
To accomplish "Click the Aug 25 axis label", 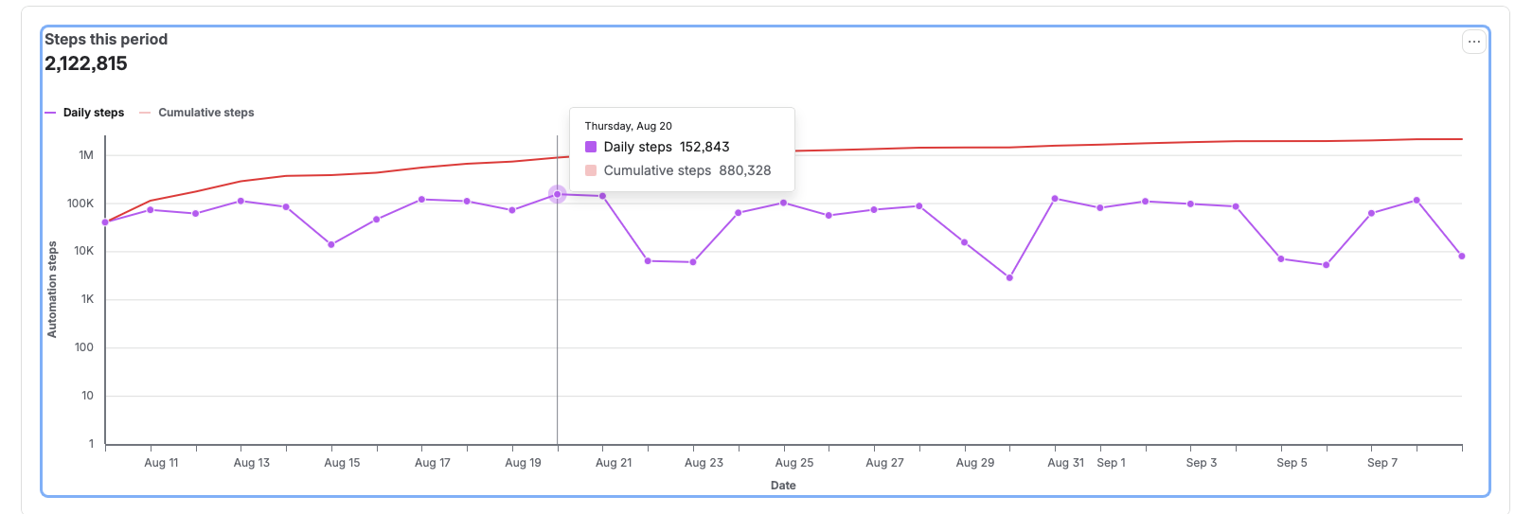I will tap(794, 463).
